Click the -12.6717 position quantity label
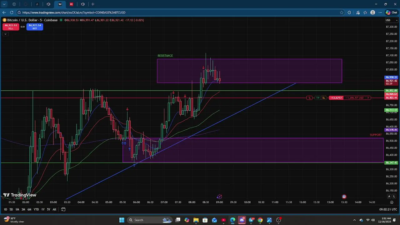The width and height of the screenshot is (400, 225). 336,98
